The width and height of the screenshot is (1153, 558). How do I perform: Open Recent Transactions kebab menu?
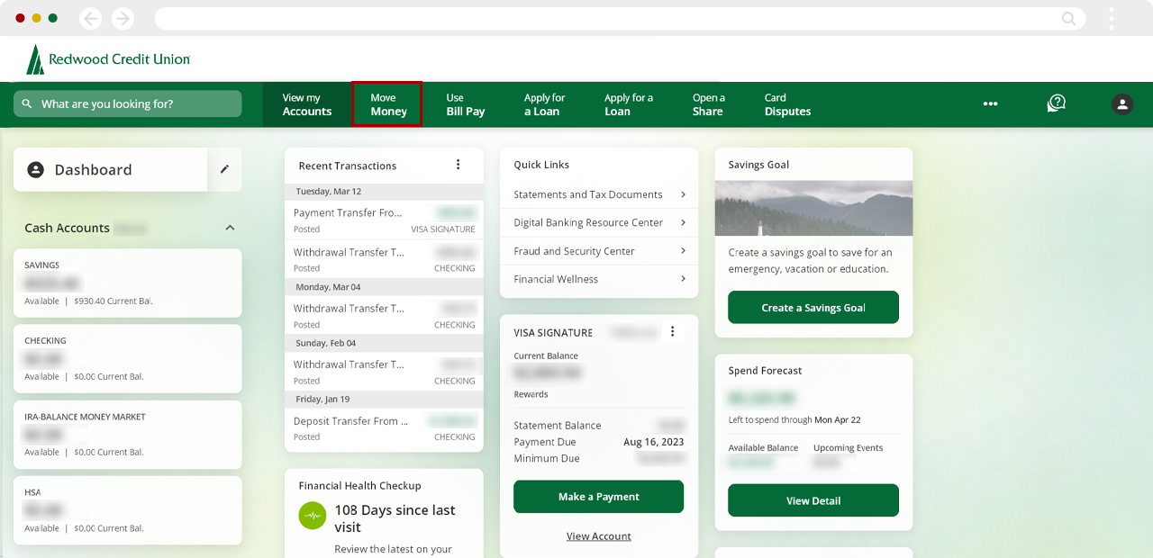[458, 165]
